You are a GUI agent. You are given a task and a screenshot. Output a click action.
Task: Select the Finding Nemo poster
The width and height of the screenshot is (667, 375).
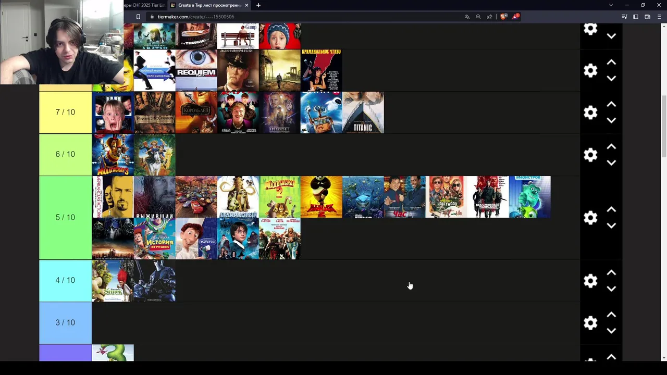[x=363, y=197]
